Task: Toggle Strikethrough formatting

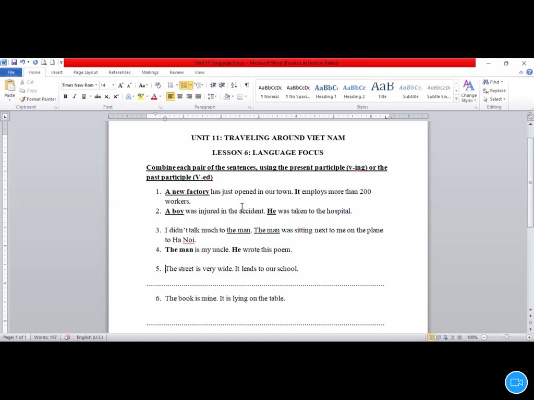Action: pos(98,96)
